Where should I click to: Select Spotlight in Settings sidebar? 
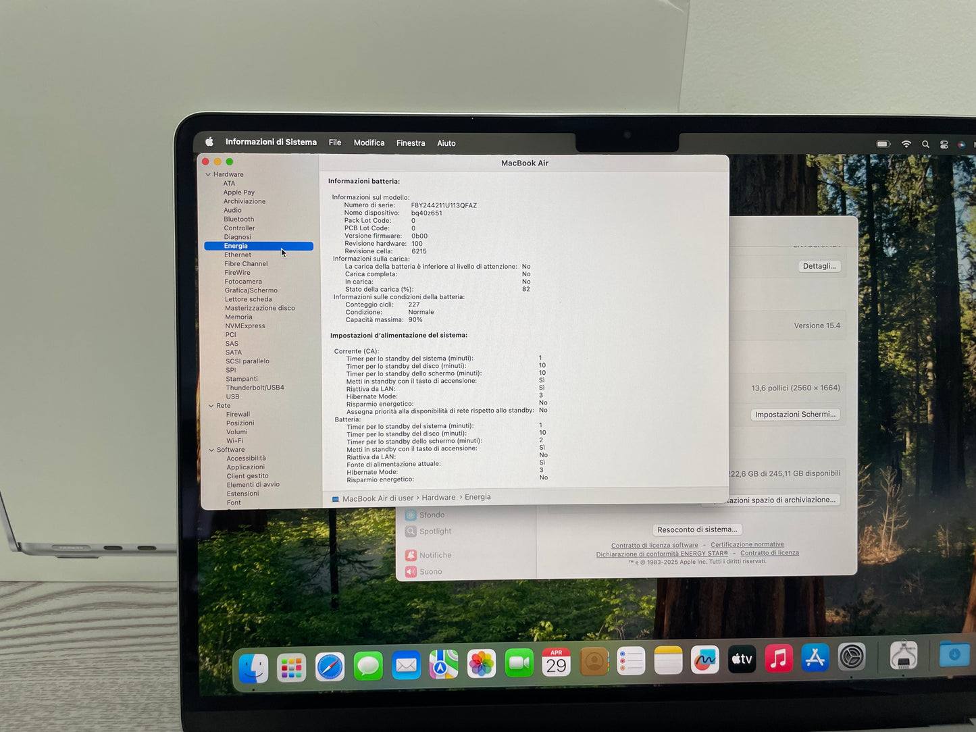click(428, 531)
